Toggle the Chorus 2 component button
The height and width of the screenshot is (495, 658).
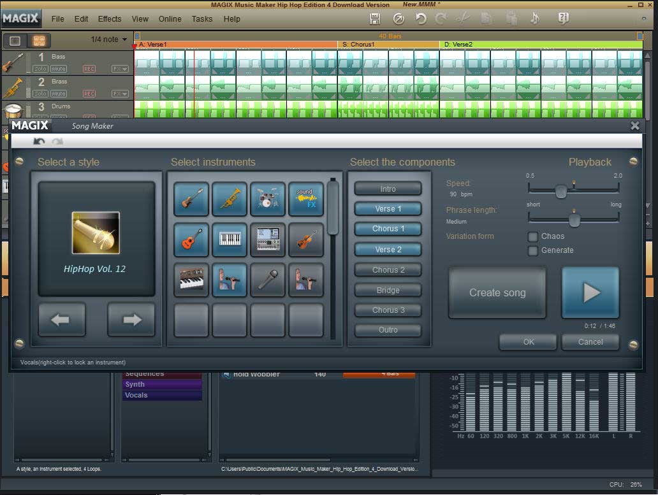[x=388, y=270]
